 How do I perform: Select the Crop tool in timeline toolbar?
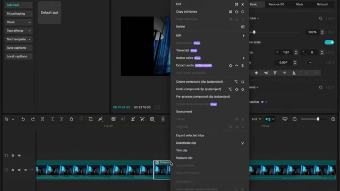(91, 119)
